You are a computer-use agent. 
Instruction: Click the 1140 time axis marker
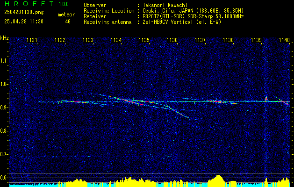284,40
